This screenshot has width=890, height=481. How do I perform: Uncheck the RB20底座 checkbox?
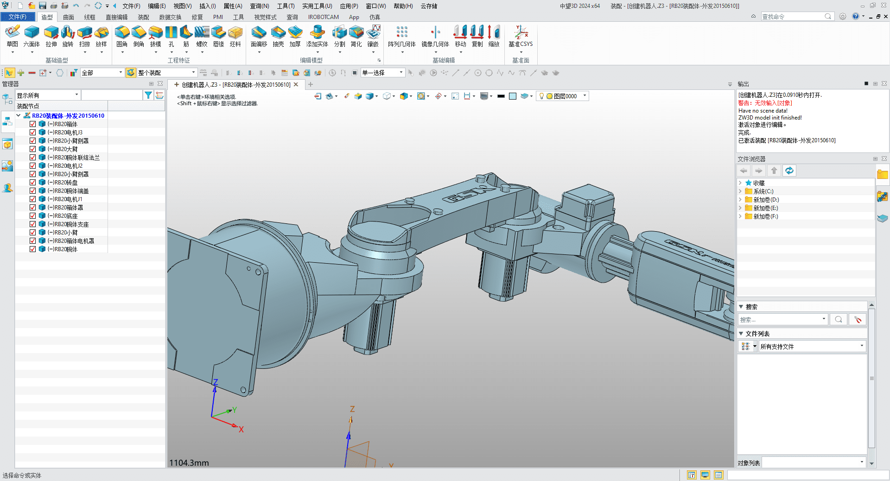click(32, 215)
